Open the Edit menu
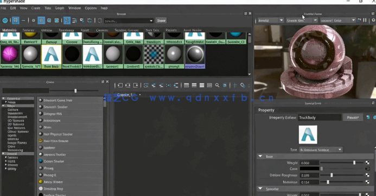Screen dimensions: 376x196 (13, 8)
